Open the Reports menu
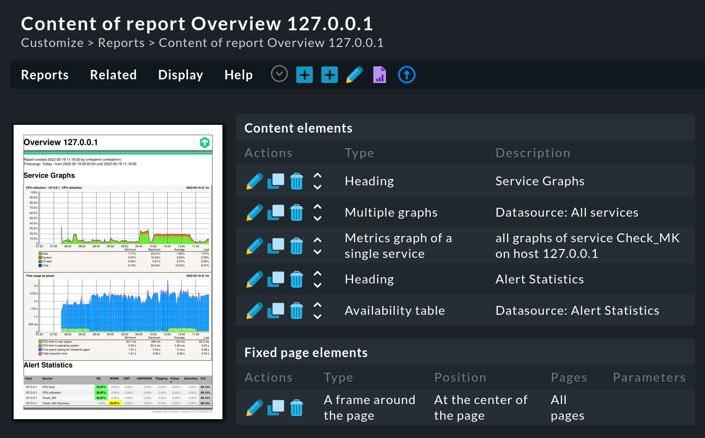The width and height of the screenshot is (705, 438). pyautogui.click(x=44, y=75)
